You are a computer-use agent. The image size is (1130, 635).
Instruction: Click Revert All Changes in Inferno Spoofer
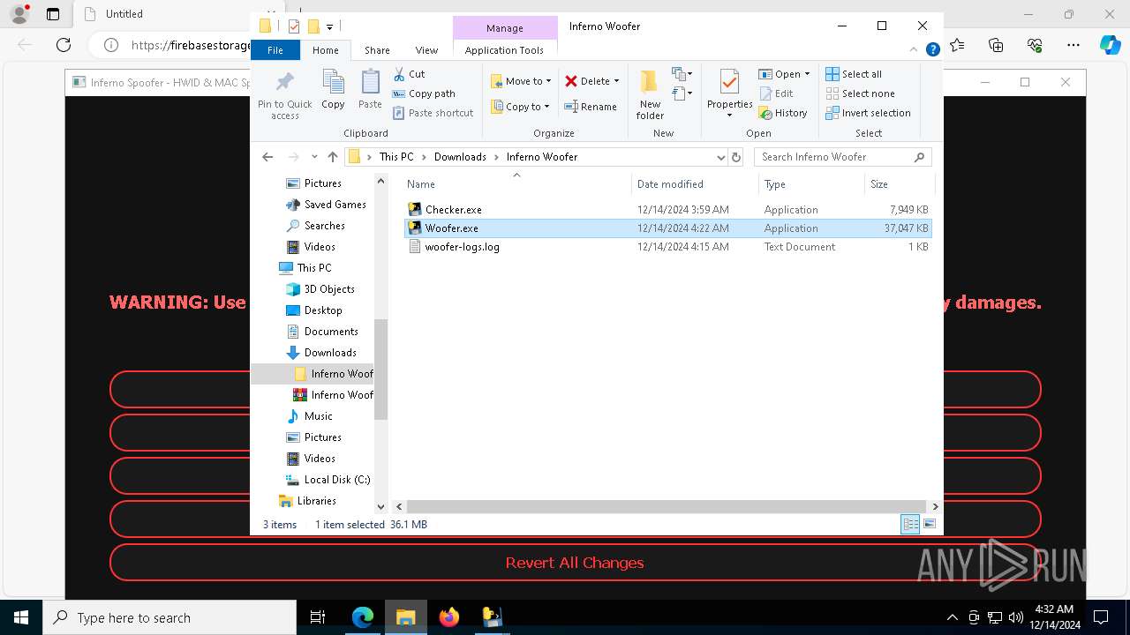tap(575, 563)
